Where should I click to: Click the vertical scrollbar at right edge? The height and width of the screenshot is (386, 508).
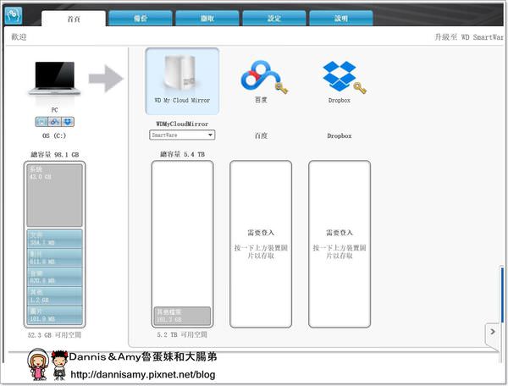(x=502, y=295)
